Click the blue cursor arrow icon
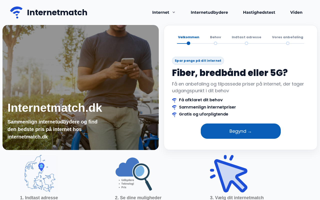The height and width of the screenshot is (200, 320). 229,174
